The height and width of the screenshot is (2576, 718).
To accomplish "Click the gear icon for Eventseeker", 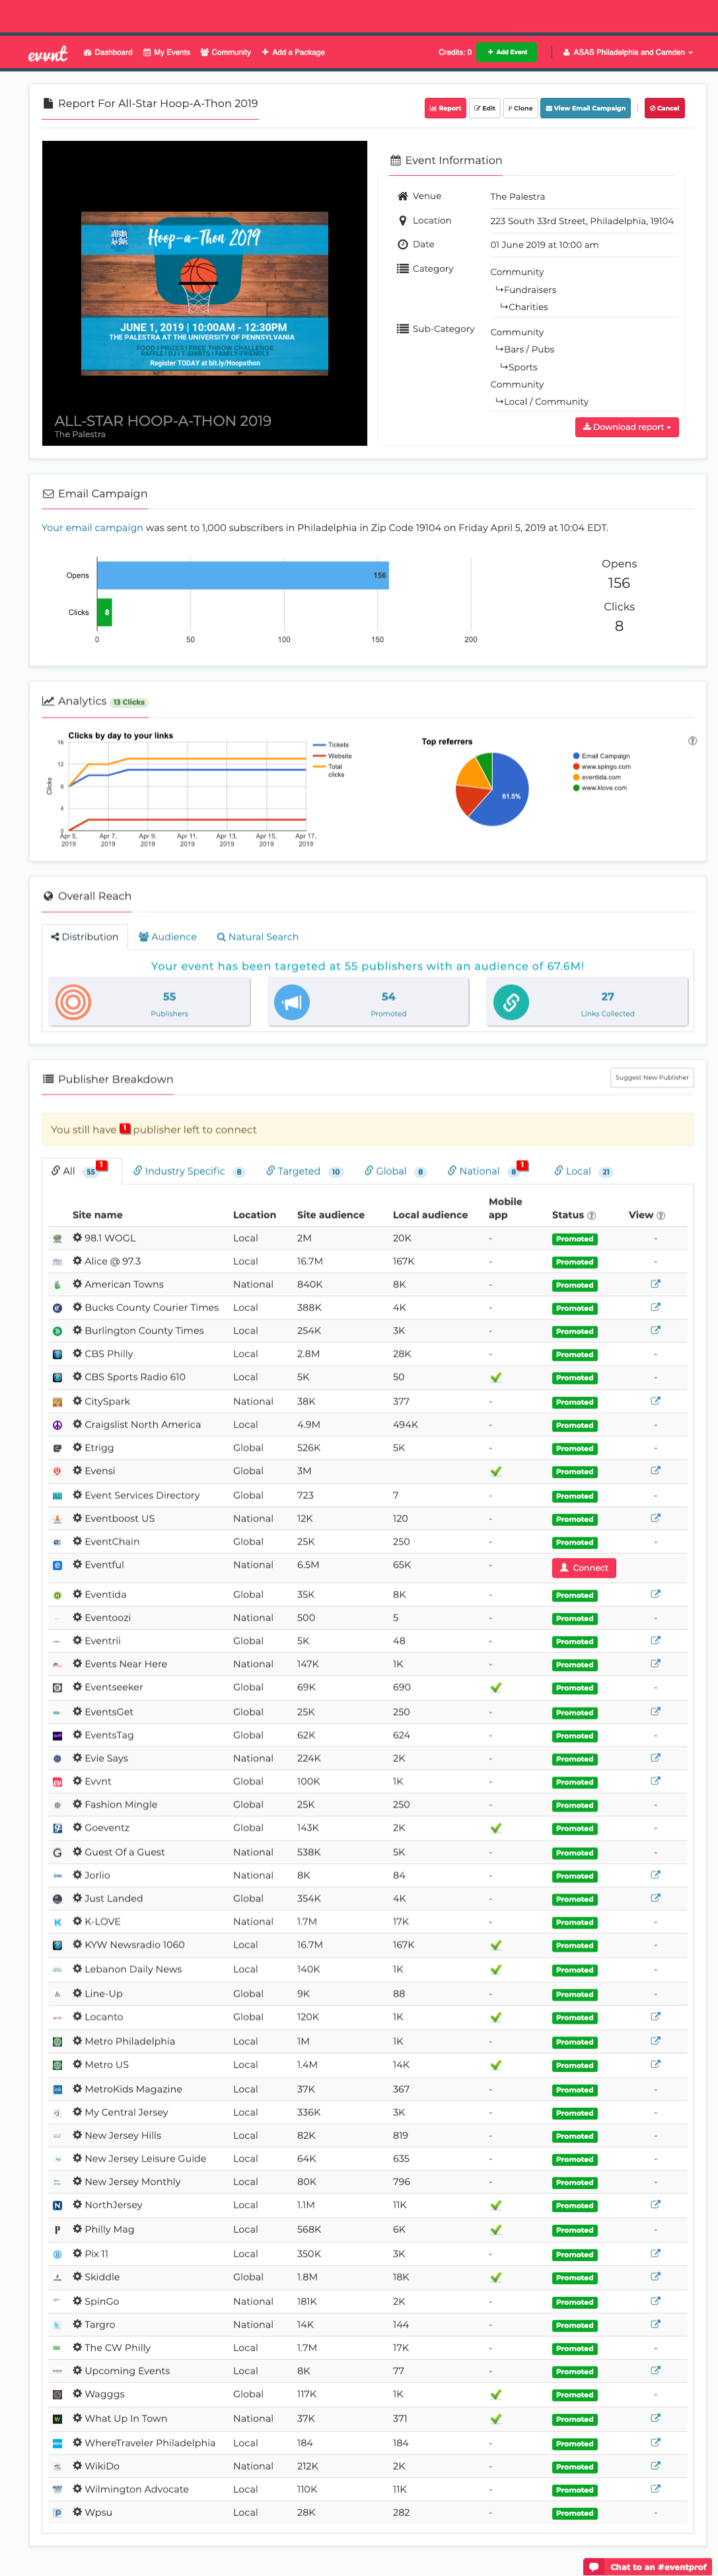I will (77, 1687).
